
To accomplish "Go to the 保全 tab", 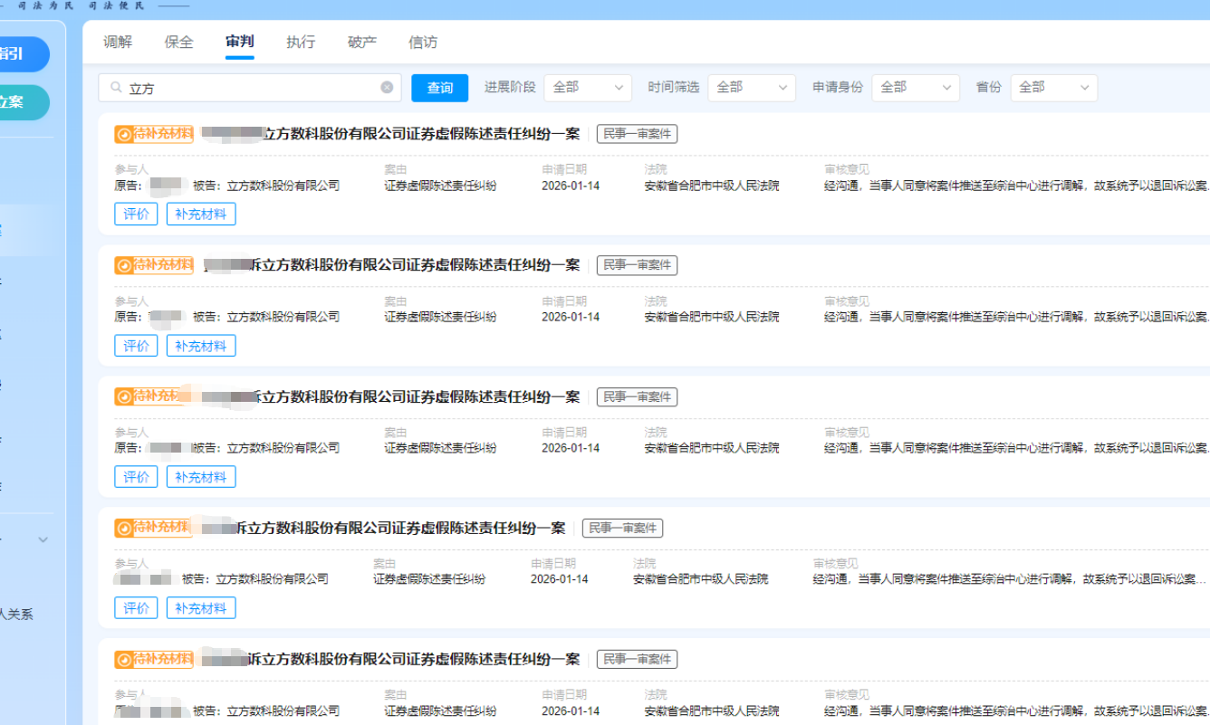I will click(x=179, y=43).
